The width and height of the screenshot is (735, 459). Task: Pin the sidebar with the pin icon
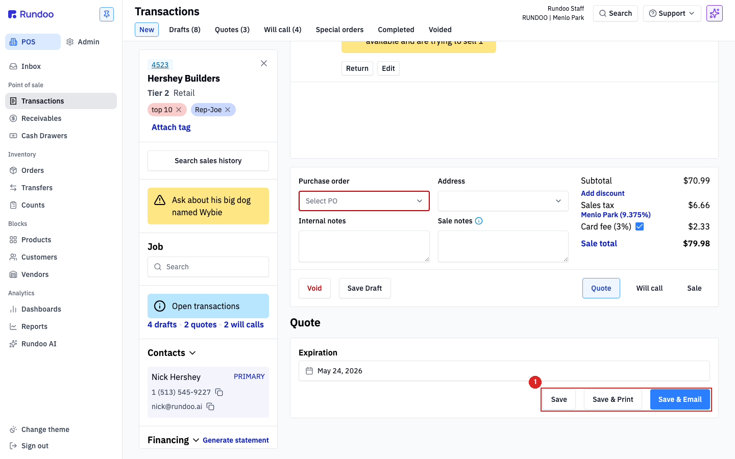(x=107, y=14)
